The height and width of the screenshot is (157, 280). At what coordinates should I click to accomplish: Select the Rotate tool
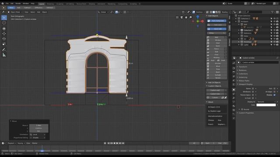pos(4,39)
